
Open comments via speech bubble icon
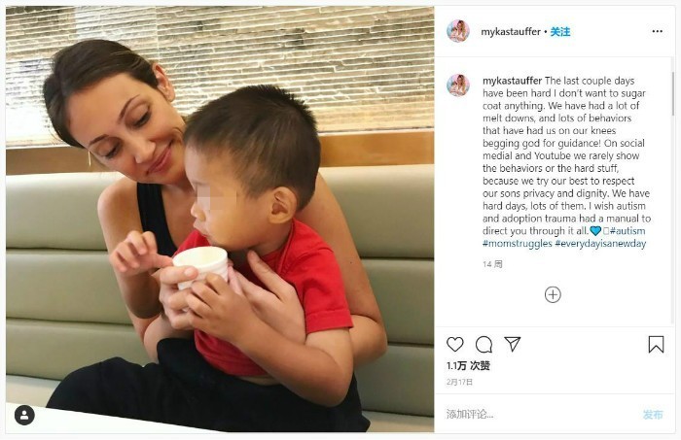[484, 345]
